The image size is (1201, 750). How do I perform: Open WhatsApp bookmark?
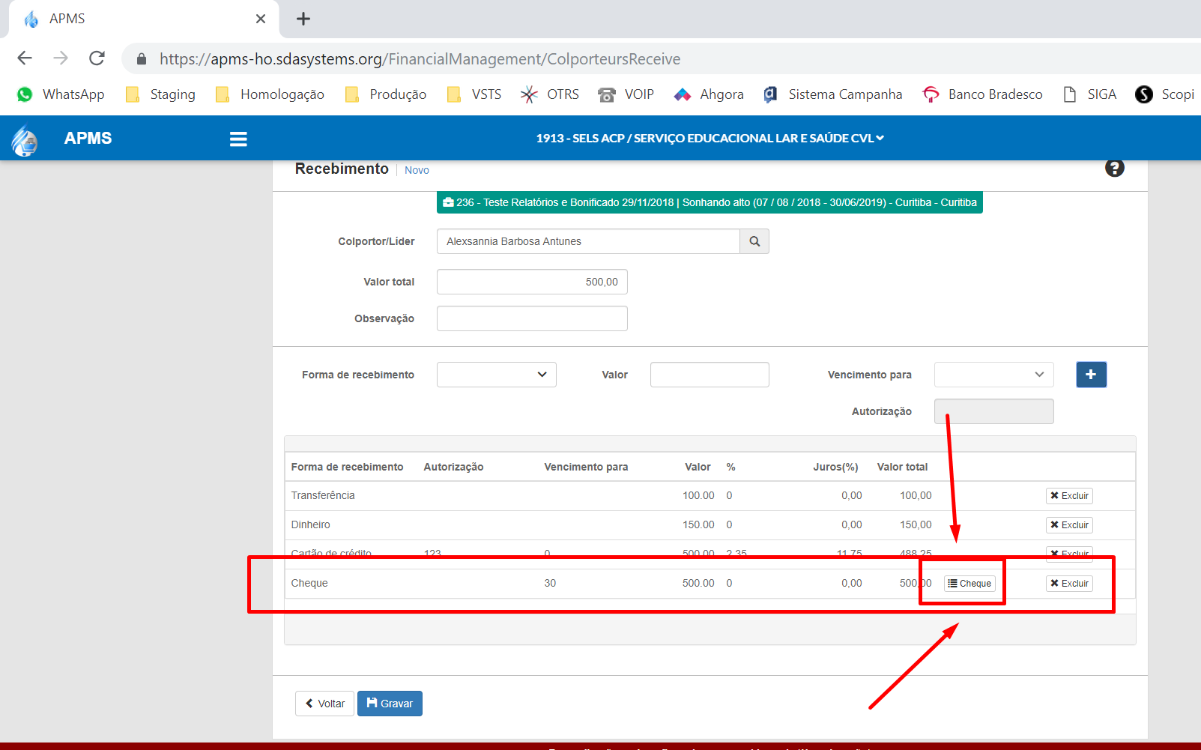pos(61,94)
